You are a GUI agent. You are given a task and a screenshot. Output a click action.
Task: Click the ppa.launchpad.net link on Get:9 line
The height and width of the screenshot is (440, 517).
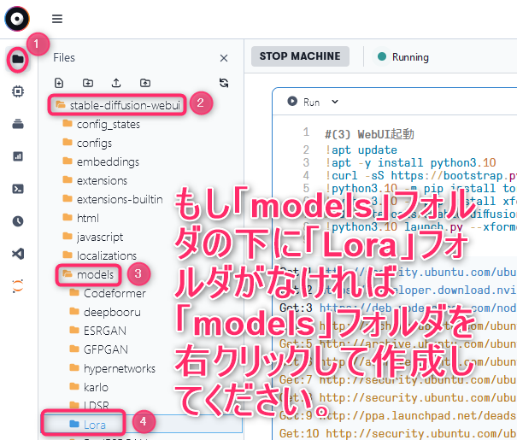[418, 415]
